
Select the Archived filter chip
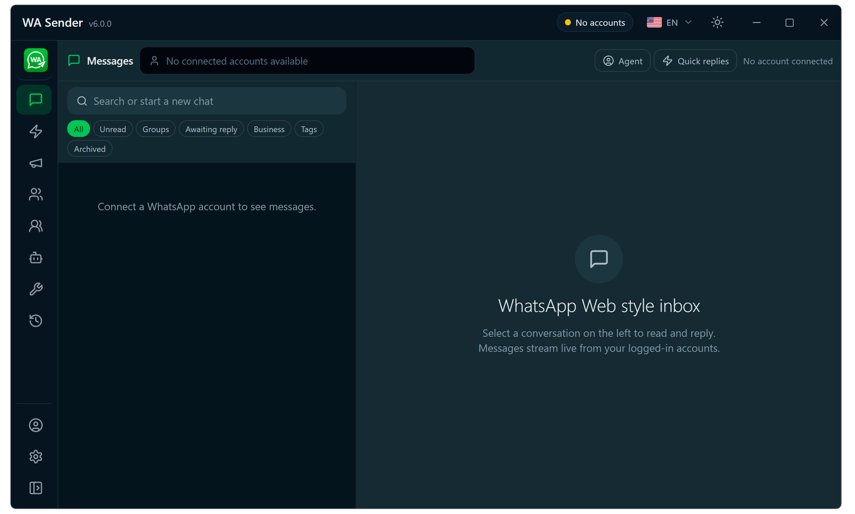point(90,149)
